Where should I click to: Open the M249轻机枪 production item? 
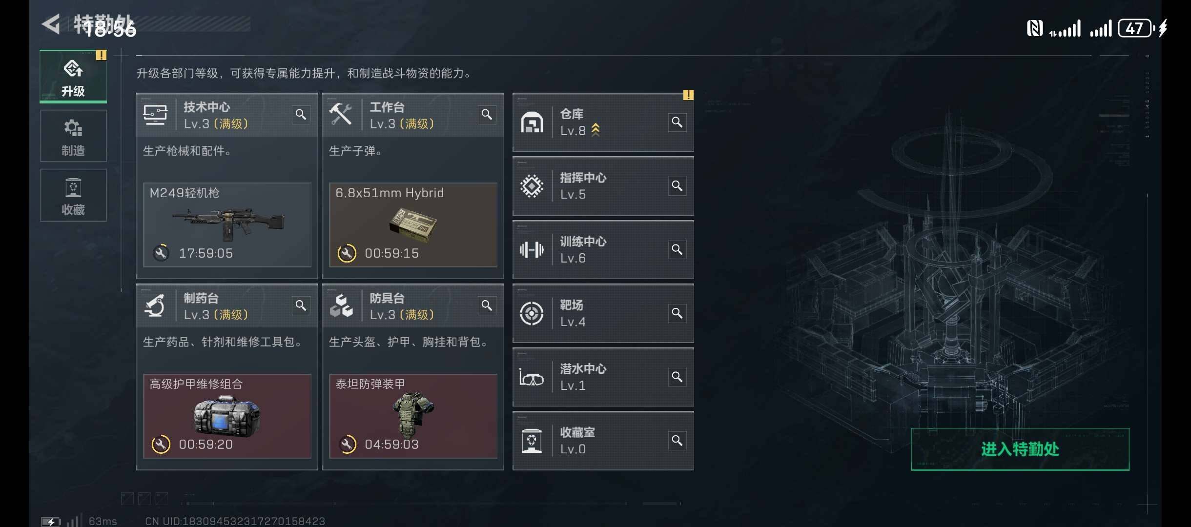click(x=227, y=225)
